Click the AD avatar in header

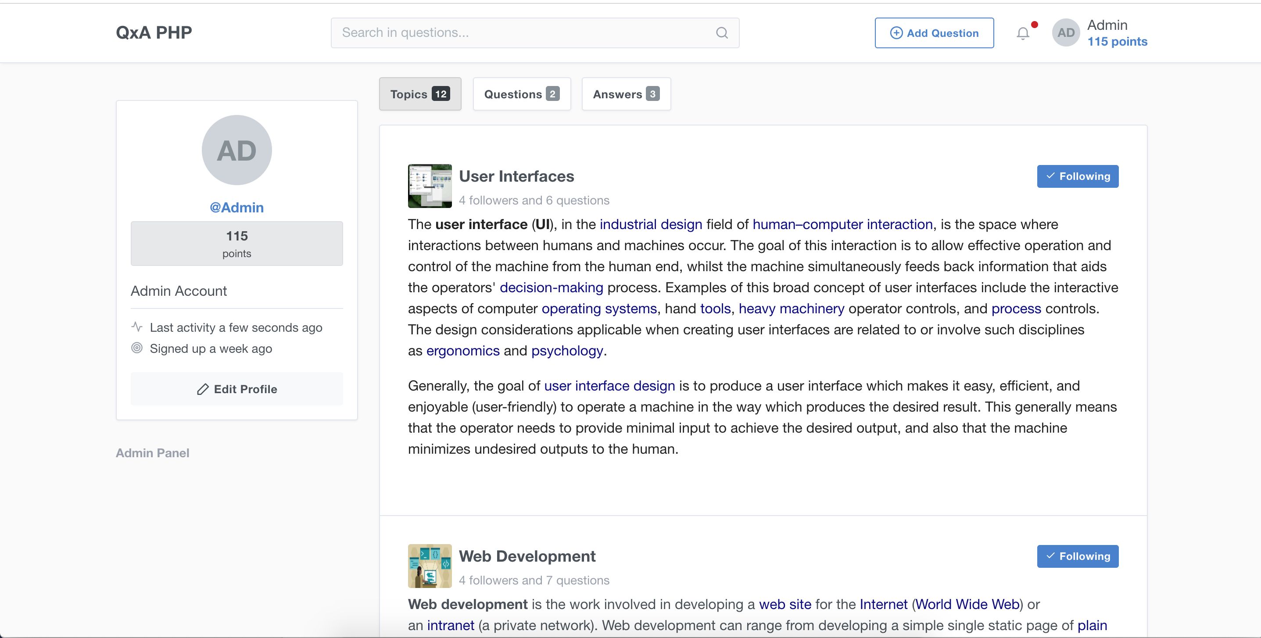tap(1066, 33)
